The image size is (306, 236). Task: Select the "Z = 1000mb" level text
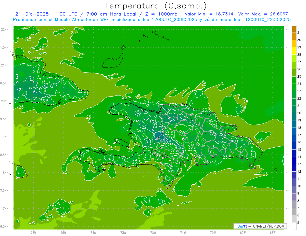click(161, 14)
